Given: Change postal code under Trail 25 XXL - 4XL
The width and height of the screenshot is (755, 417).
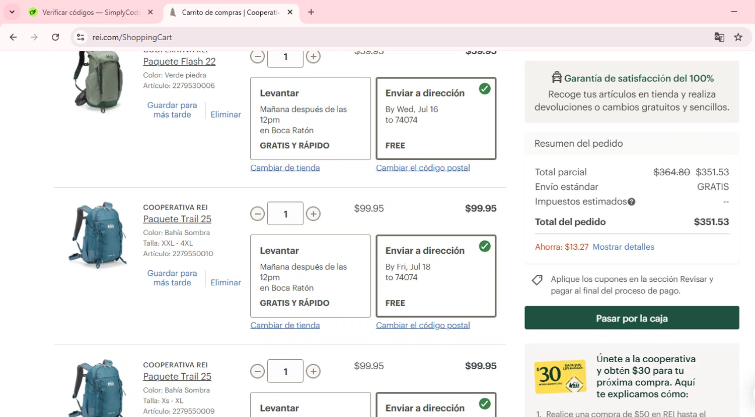Looking at the screenshot, I should tap(423, 325).
